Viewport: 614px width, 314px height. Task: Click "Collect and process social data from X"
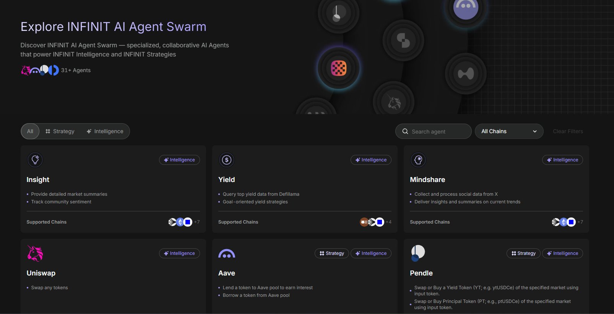(x=456, y=194)
